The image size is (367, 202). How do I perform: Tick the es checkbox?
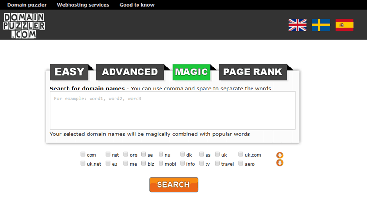click(x=202, y=154)
